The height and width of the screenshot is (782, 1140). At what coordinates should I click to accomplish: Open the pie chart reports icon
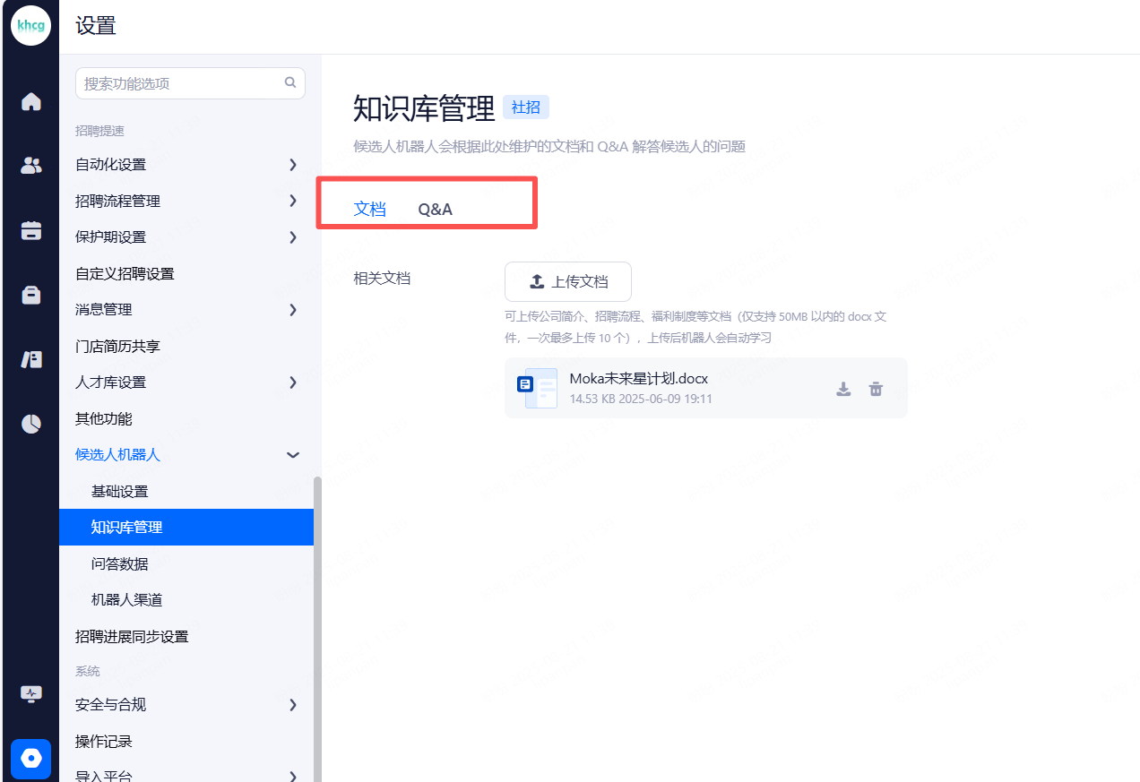coord(31,424)
